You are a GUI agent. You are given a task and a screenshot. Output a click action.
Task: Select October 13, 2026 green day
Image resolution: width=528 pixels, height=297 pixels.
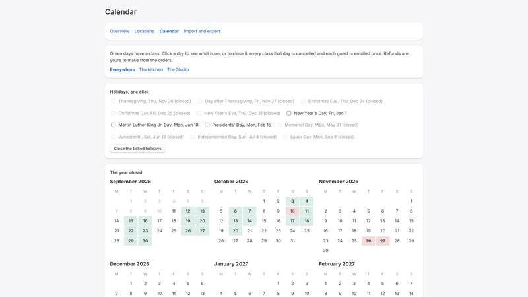[x=236, y=221]
